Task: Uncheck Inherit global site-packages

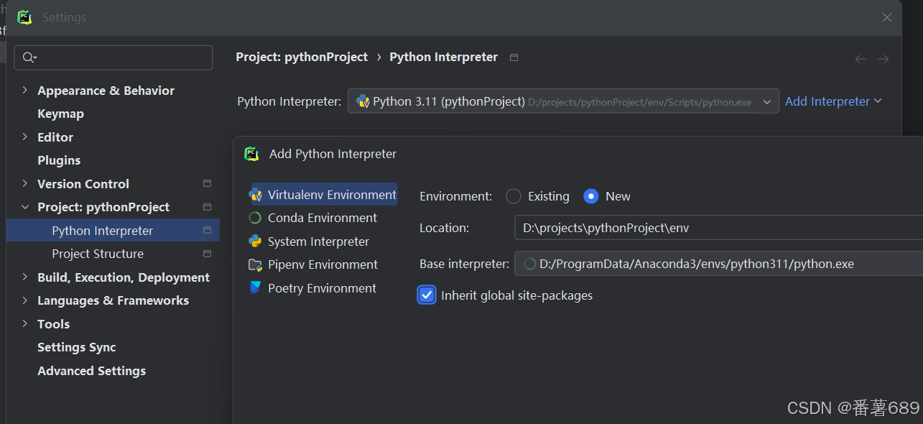Action: [x=427, y=295]
